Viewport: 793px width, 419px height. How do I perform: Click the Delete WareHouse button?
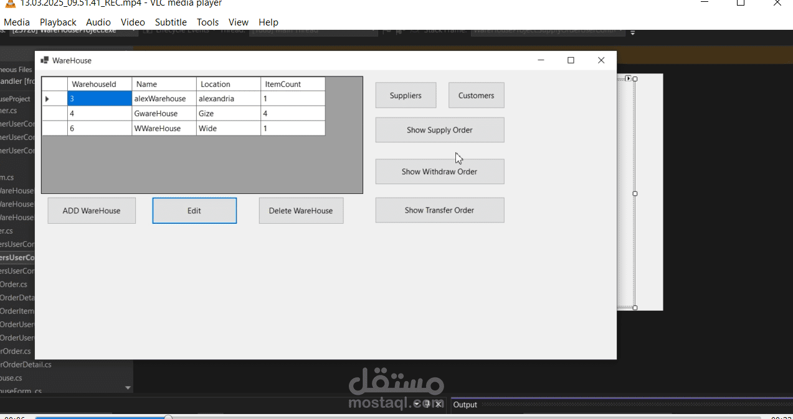point(301,210)
